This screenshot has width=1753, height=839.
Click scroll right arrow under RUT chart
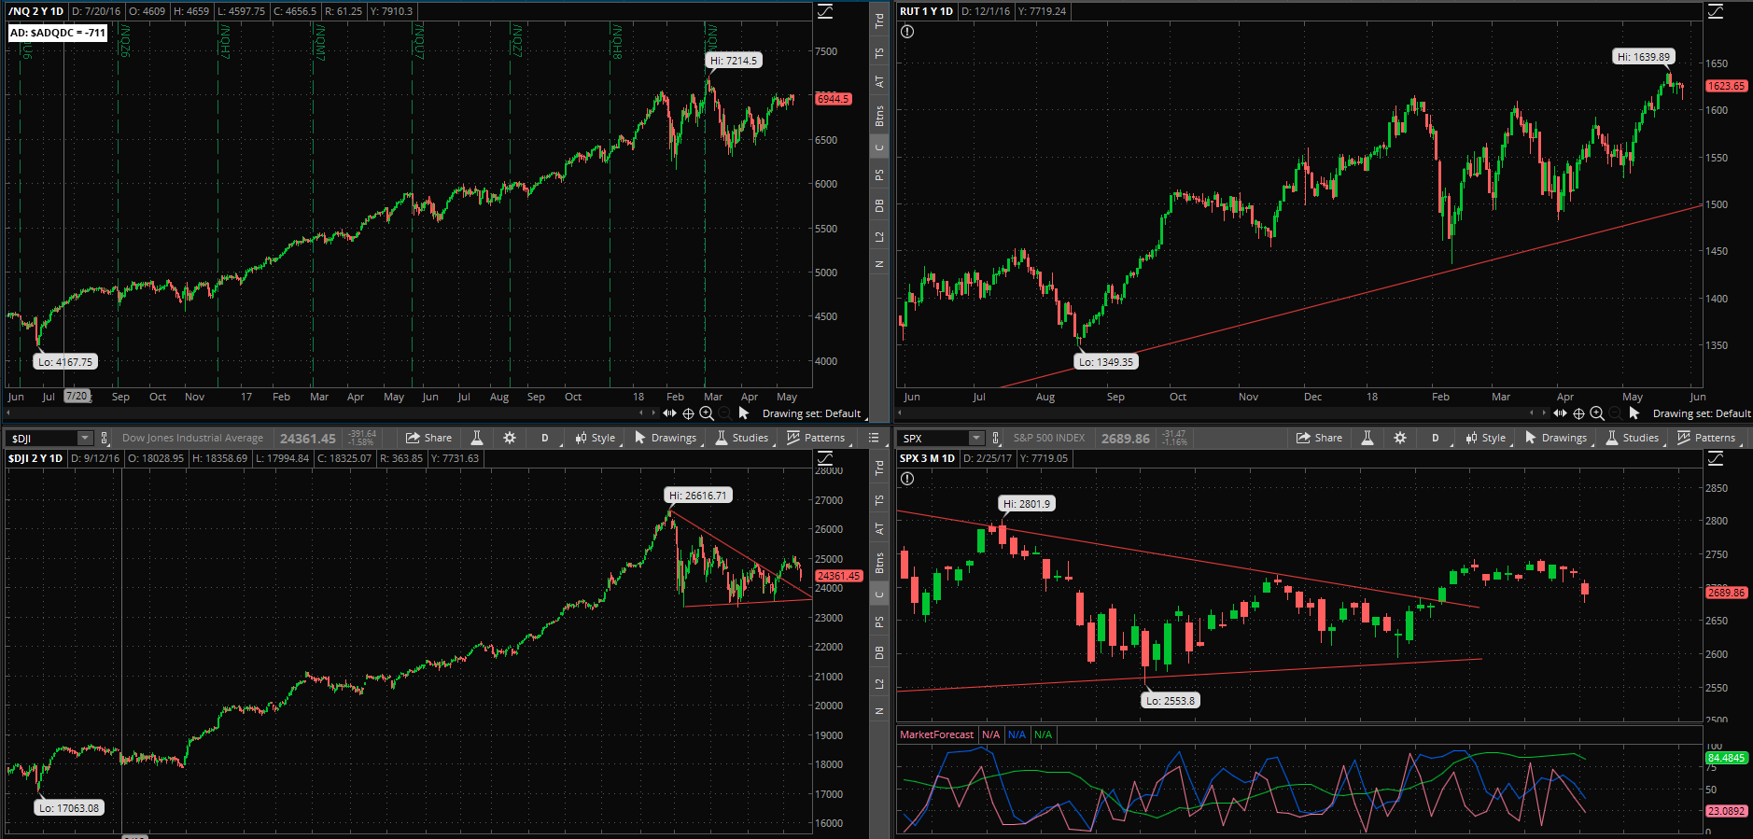tap(1544, 413)
